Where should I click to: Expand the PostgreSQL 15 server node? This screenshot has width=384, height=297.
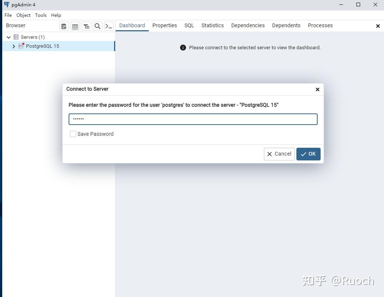[x=14, y=46]
